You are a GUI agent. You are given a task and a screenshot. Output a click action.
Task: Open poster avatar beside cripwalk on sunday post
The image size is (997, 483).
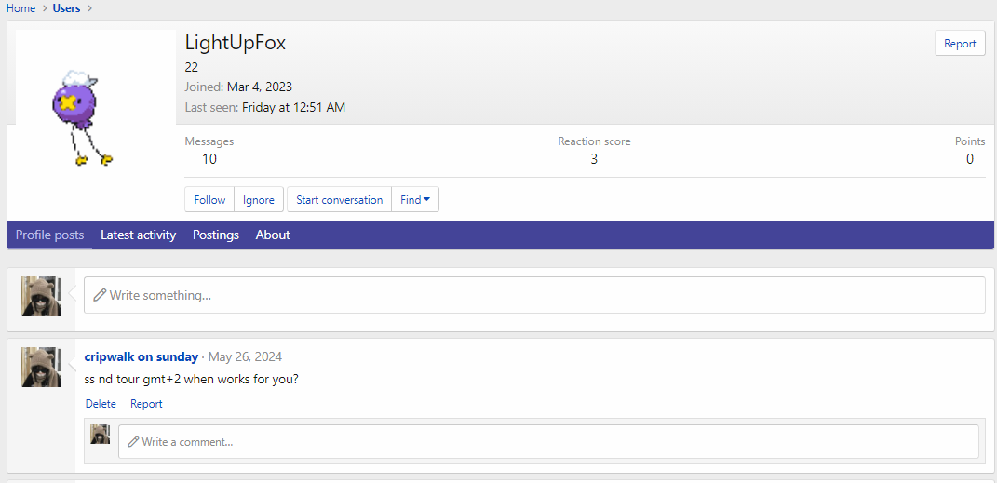(41, 367)
